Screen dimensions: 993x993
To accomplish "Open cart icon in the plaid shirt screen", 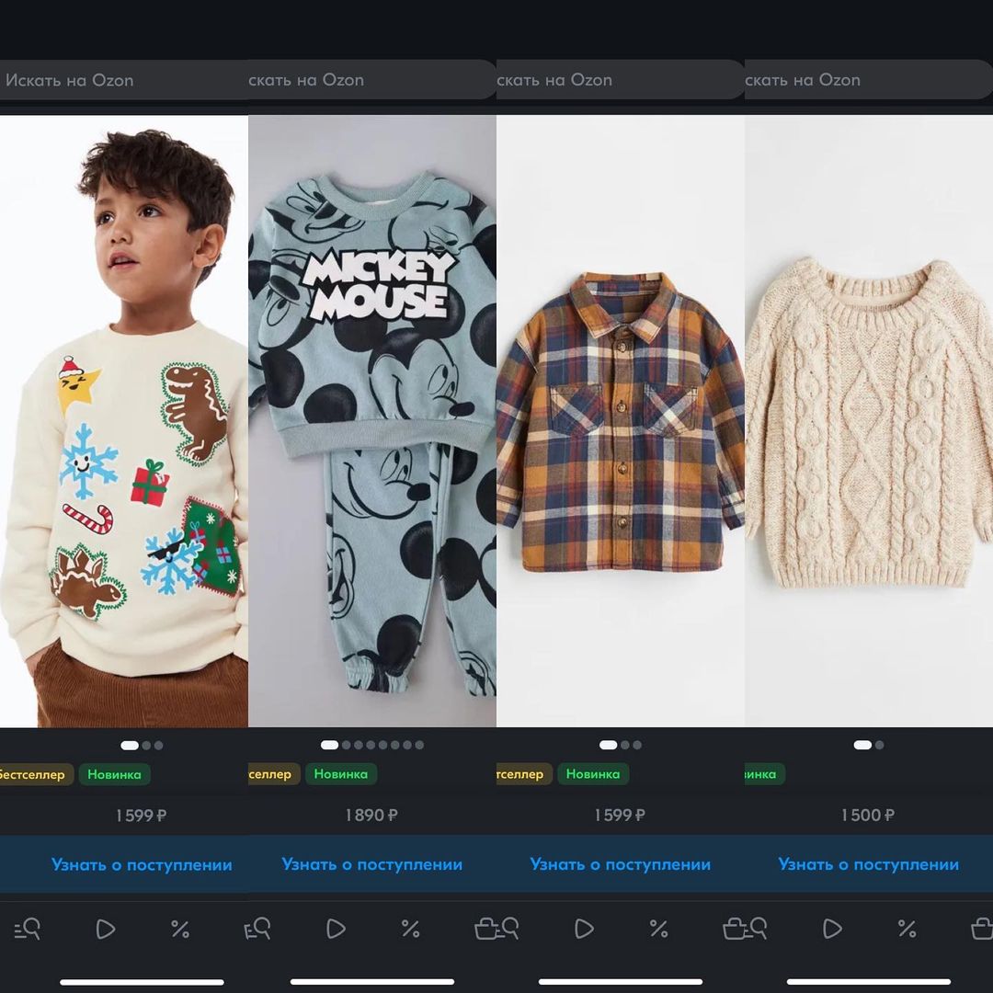I will coord(734,929).
